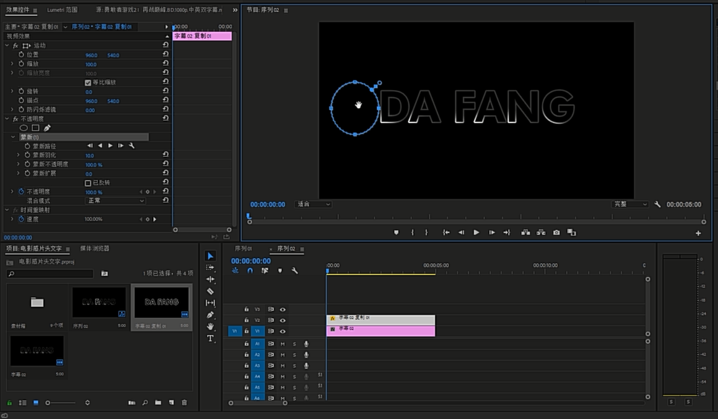
Task: Track selected mask forward
Action: point(110,146)
